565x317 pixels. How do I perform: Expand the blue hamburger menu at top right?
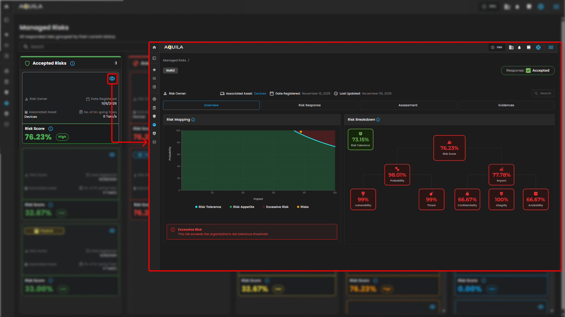click(551, 47)
